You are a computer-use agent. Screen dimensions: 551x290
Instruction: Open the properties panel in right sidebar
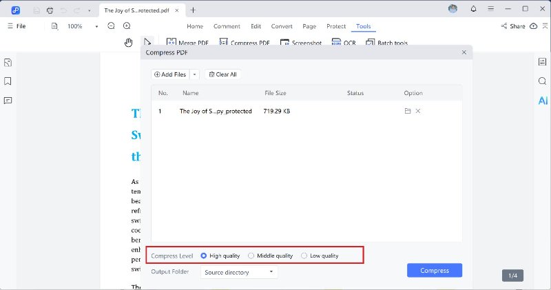(x=542, y=62)
